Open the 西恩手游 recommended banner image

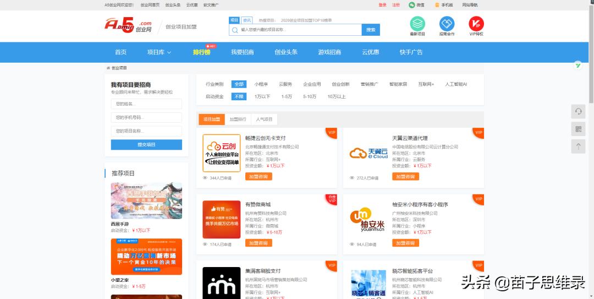click(146, 201)
